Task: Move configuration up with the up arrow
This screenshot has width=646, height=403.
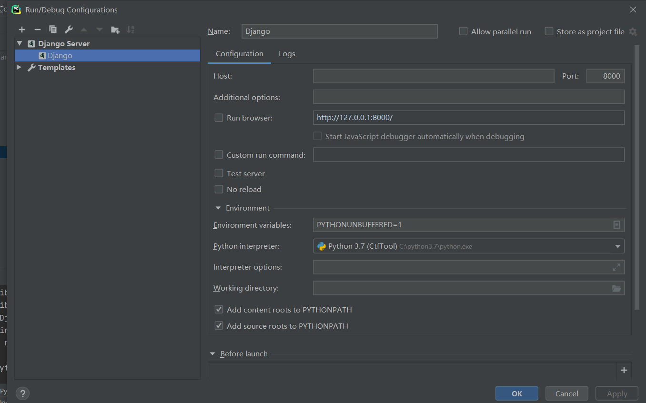Action: point(84,30)
